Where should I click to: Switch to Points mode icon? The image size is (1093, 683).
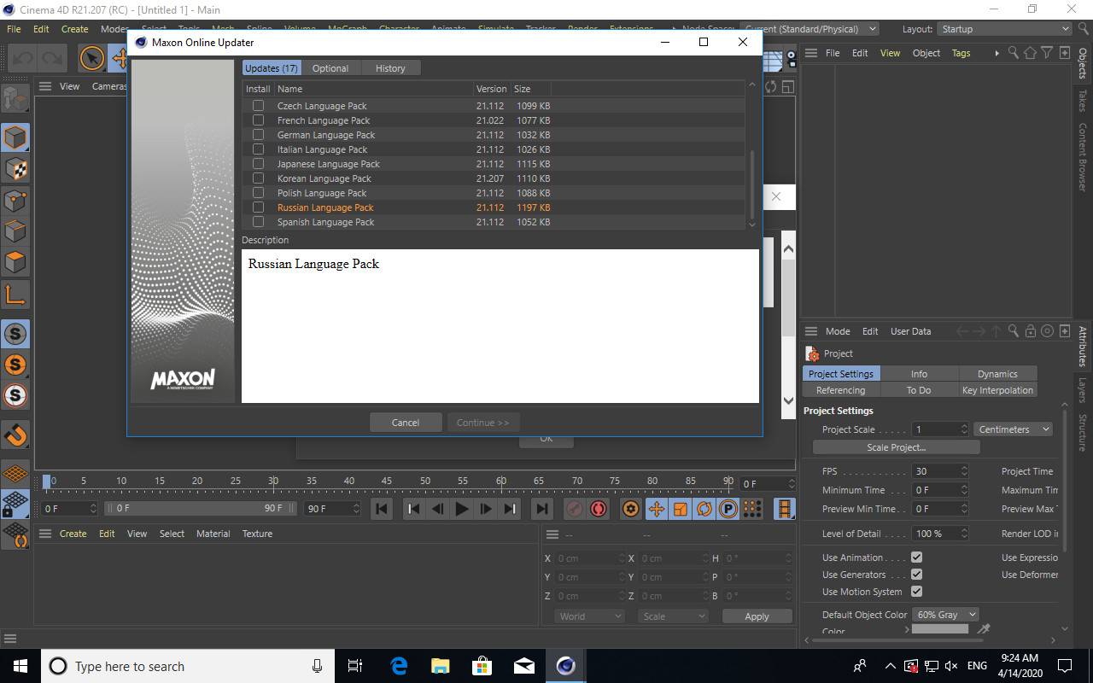[15, 201]
